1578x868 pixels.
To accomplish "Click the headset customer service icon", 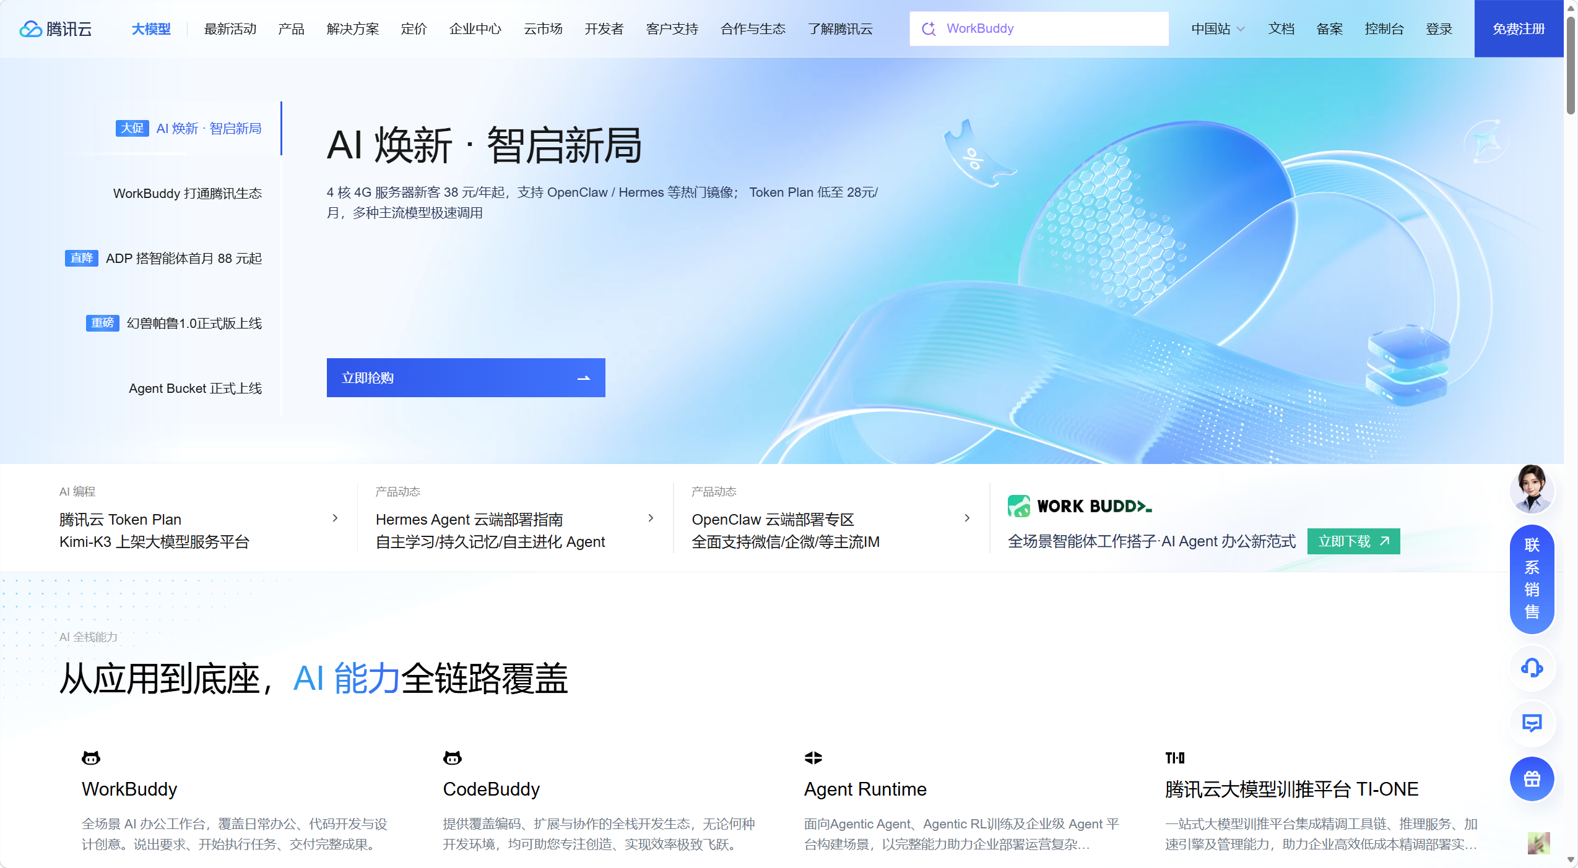I will [1532, 668].
